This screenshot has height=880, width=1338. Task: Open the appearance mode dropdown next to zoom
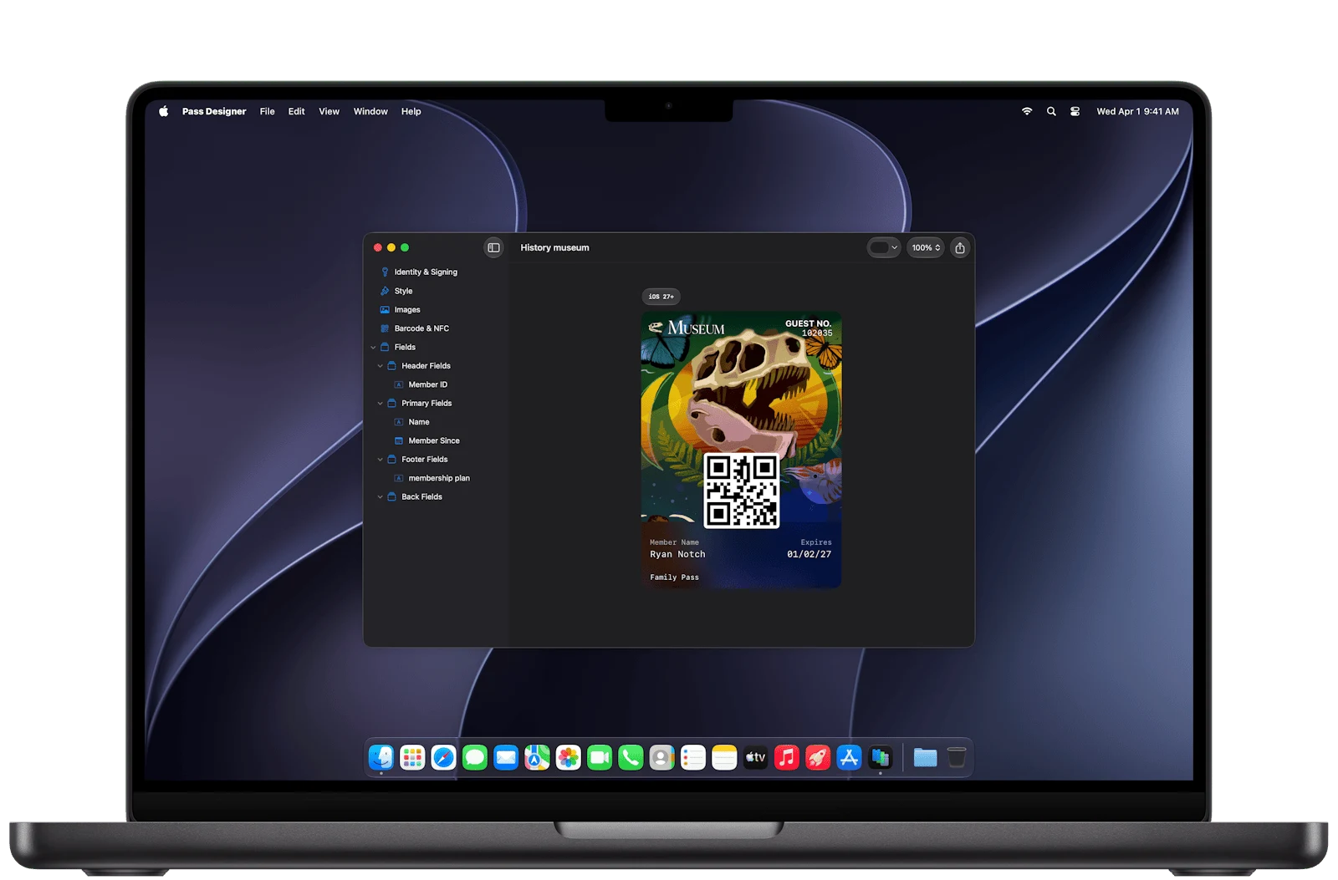tap(883, 247)
